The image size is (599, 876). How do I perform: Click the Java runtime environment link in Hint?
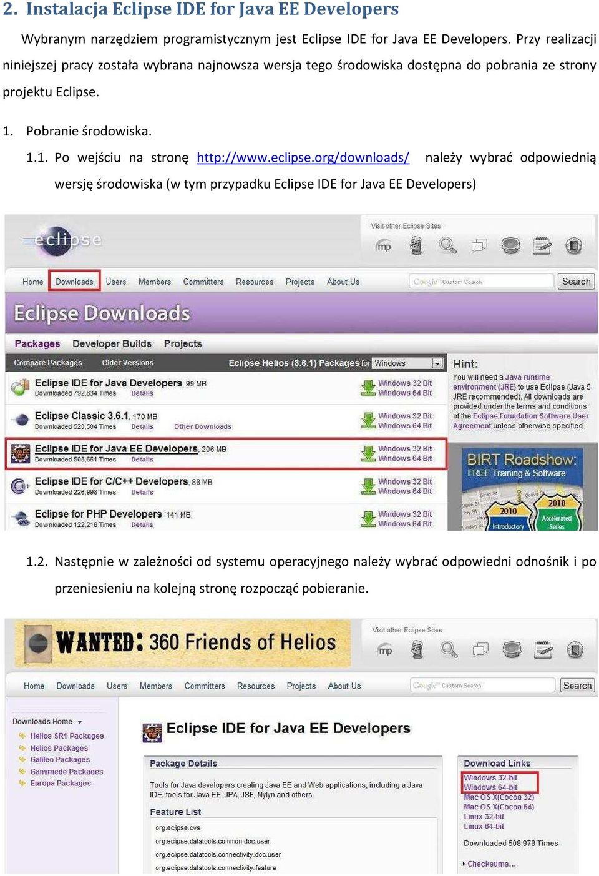502,382
